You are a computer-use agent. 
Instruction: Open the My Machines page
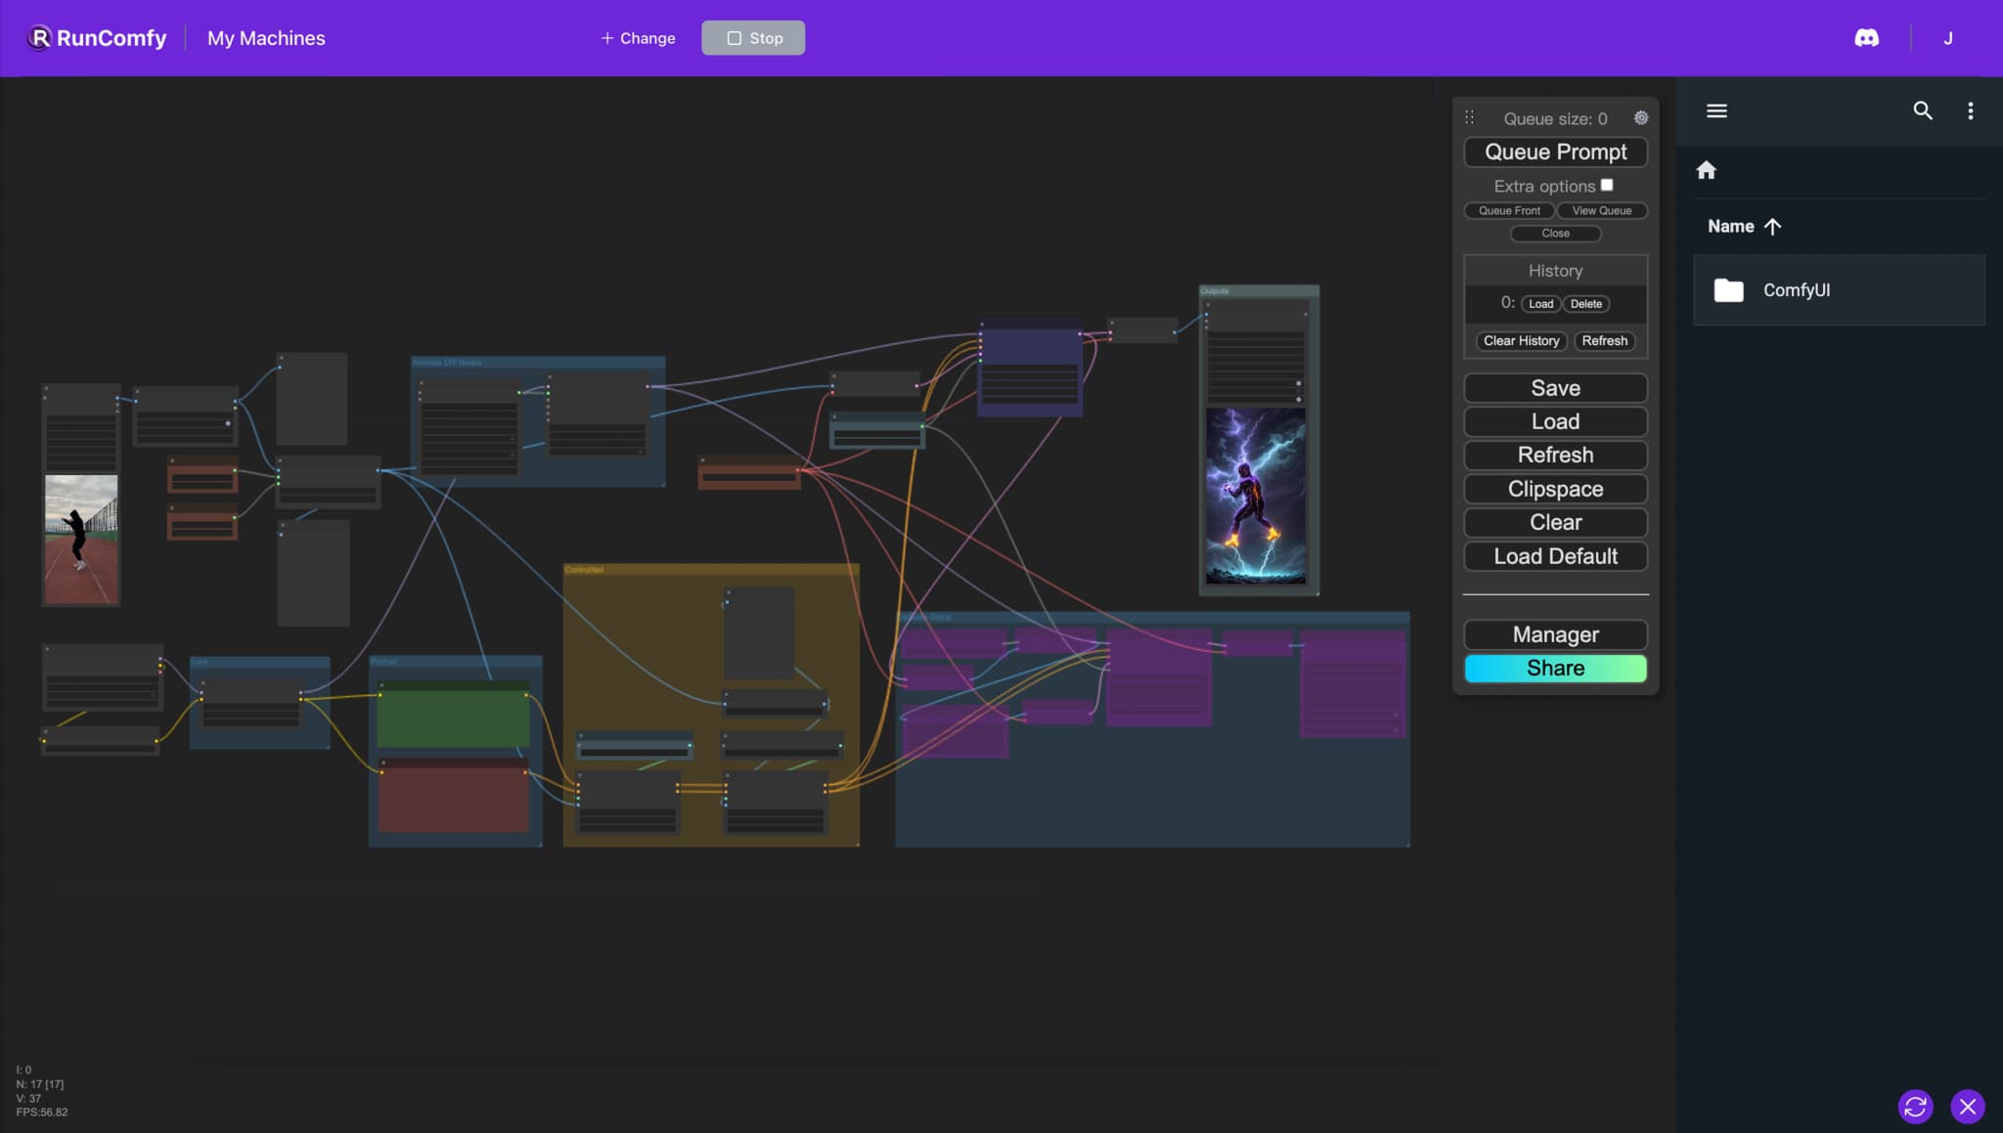click(265, 37)
